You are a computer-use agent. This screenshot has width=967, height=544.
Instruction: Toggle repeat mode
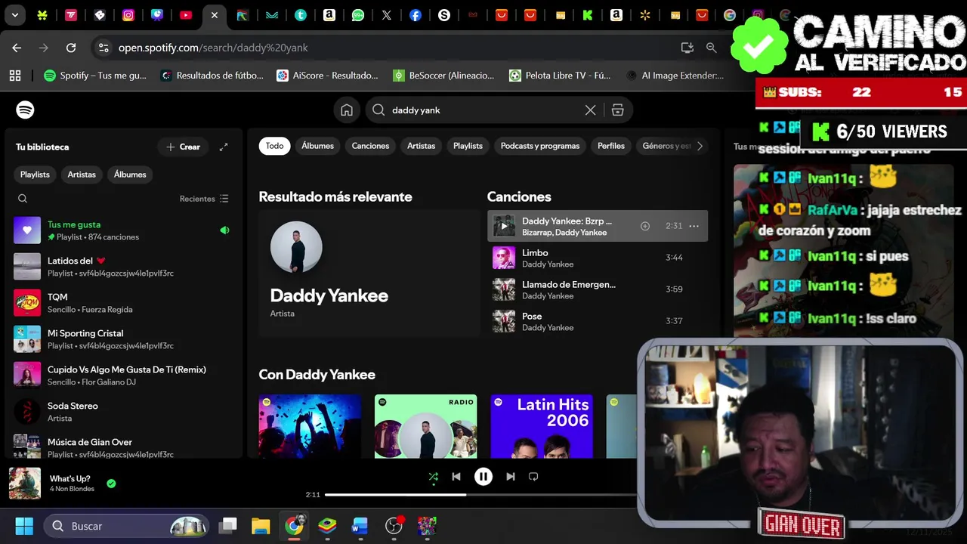[x=533, y=477]
